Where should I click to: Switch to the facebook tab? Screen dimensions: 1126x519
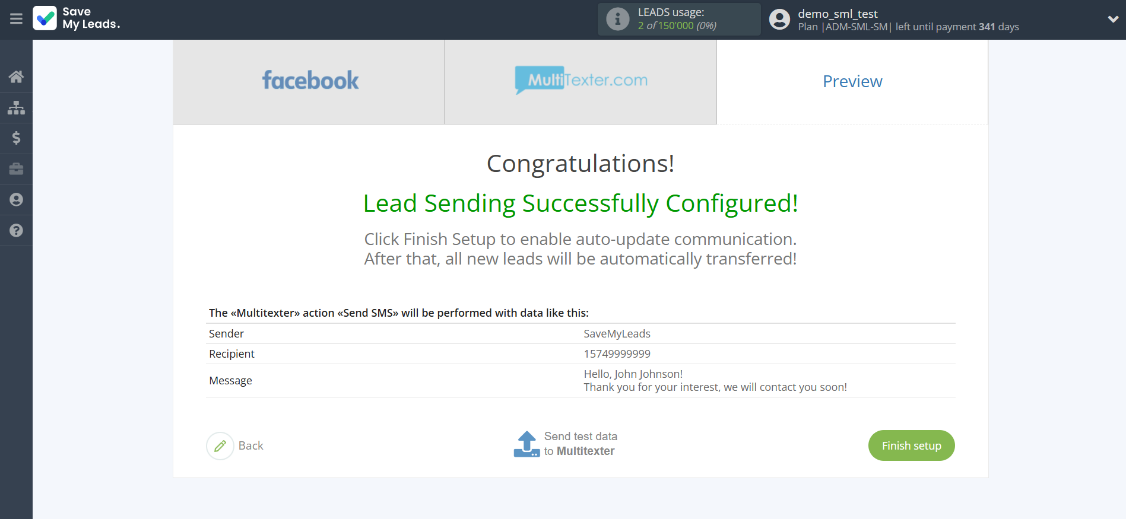pyautogui.click(x=309, y=81)
